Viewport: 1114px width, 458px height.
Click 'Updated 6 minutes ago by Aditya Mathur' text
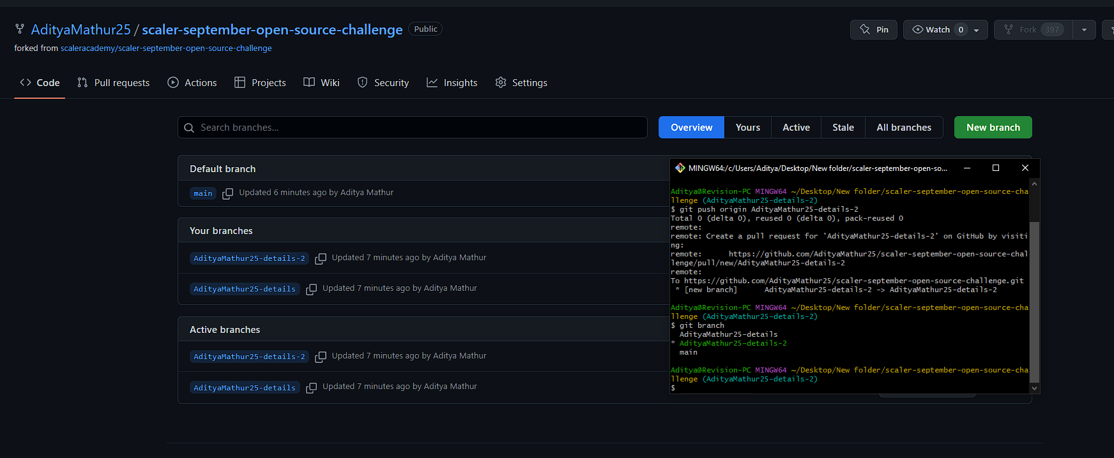(x=316, y=192)
